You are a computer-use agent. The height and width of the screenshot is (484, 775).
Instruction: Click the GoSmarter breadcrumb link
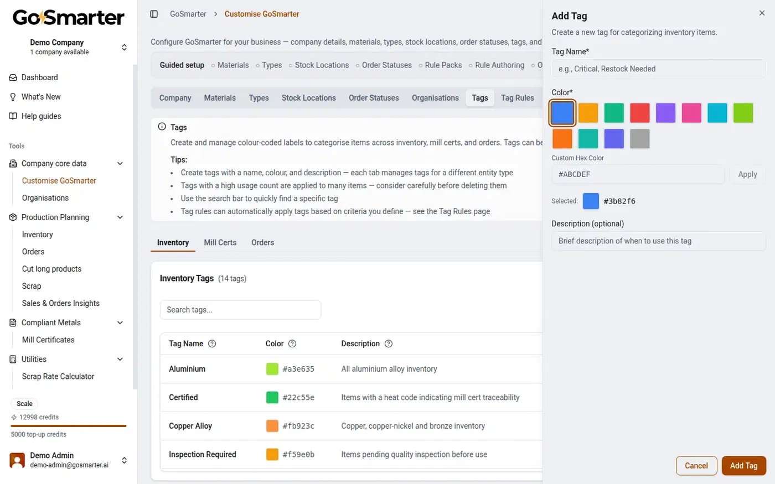coord(188,14)
